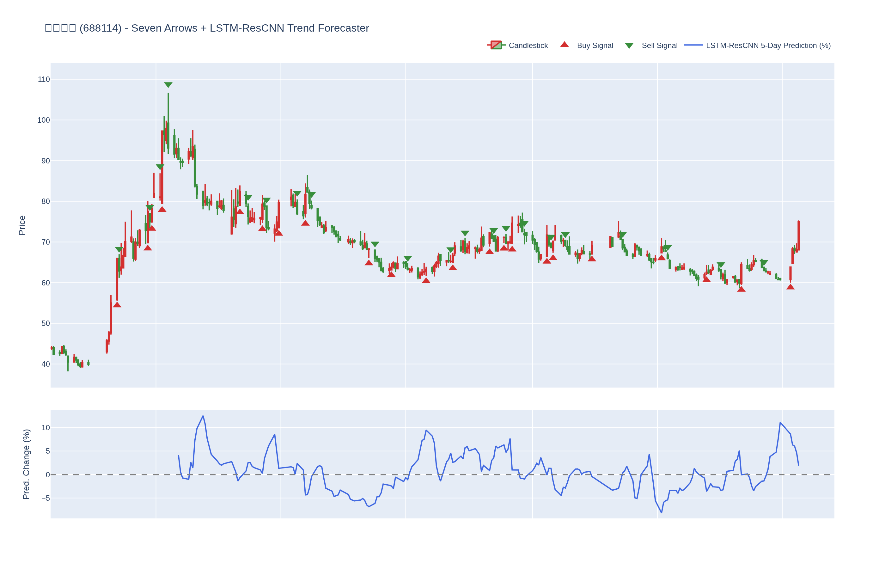Click the rightmost red buy signal triangle
Viewport: 885px width, 569px height.
coord(790,287)
